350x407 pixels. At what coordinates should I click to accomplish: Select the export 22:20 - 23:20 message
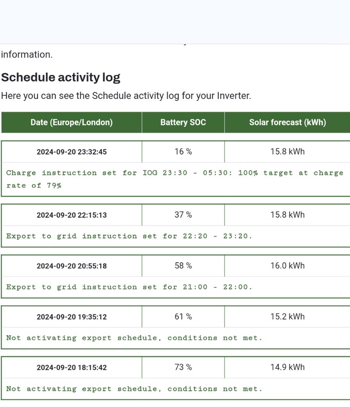click(129, 236)
